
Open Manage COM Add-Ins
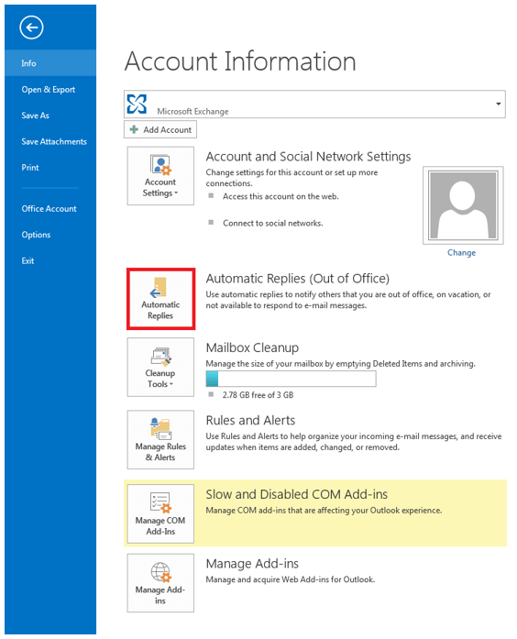[x=160, y=513]
